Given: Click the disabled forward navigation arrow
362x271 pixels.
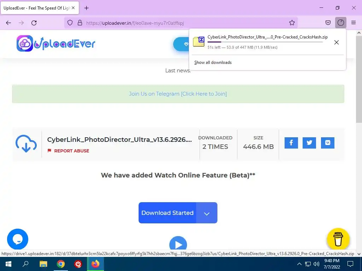Looking at the screenshot, I should click(21, 23).
